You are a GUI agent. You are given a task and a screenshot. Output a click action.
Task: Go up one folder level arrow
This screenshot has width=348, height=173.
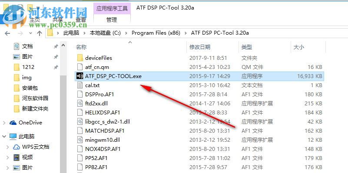(40, 33)
